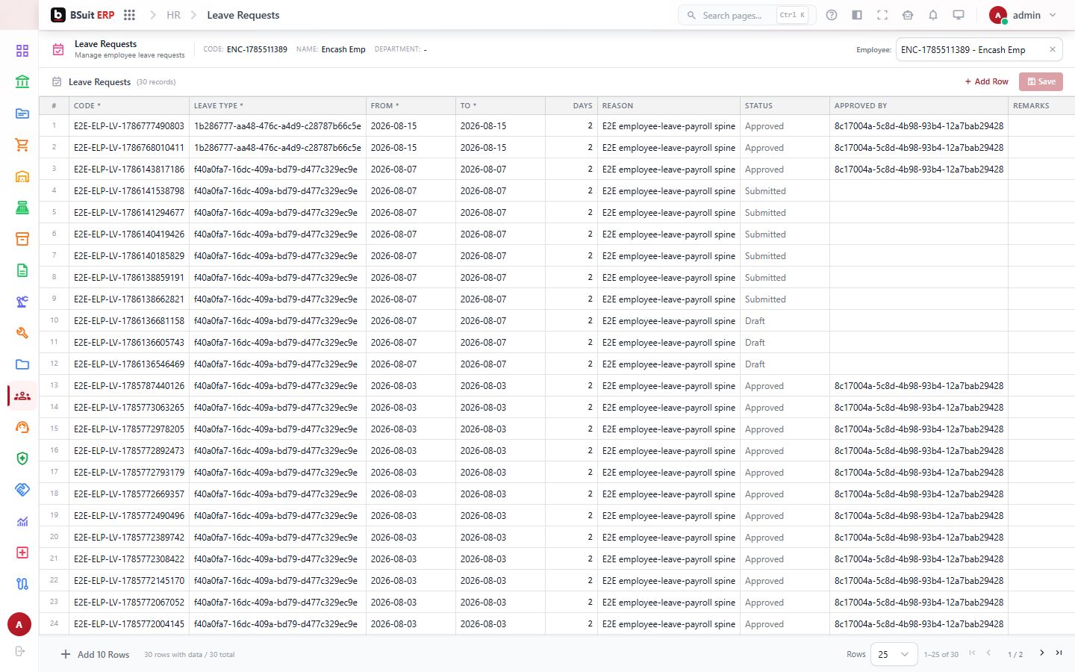This screenshot has width=1075, height=672.
Task: Open the Rows per page dropdown
Action: (x=894, y=654)
